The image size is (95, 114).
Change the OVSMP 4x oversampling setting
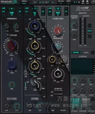point(68,3)
